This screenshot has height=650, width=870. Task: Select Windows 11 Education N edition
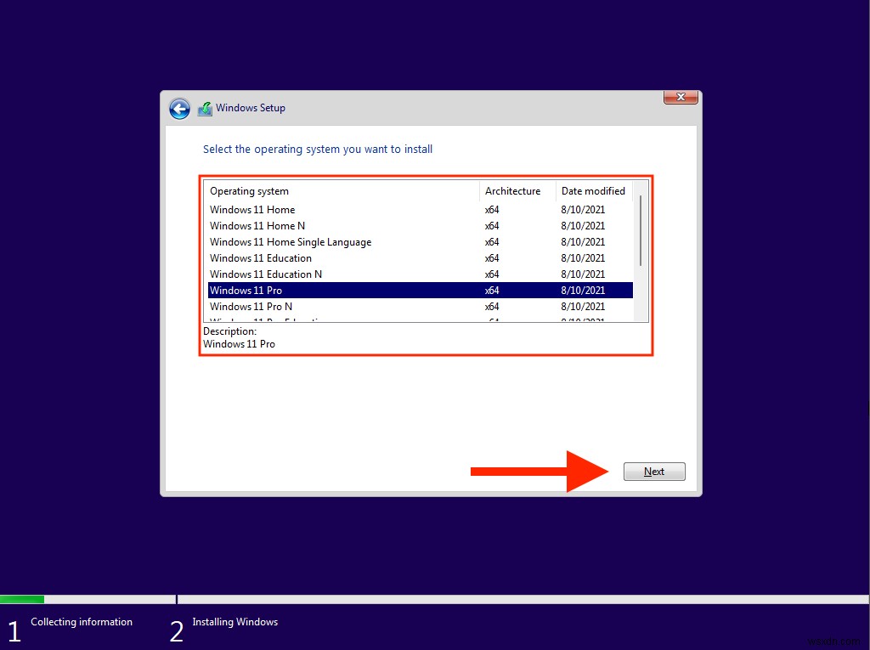[266, 274]
